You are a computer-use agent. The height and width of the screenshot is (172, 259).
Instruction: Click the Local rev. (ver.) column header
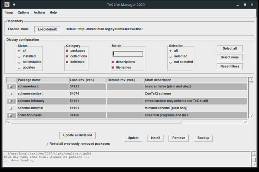coord(88,80)
